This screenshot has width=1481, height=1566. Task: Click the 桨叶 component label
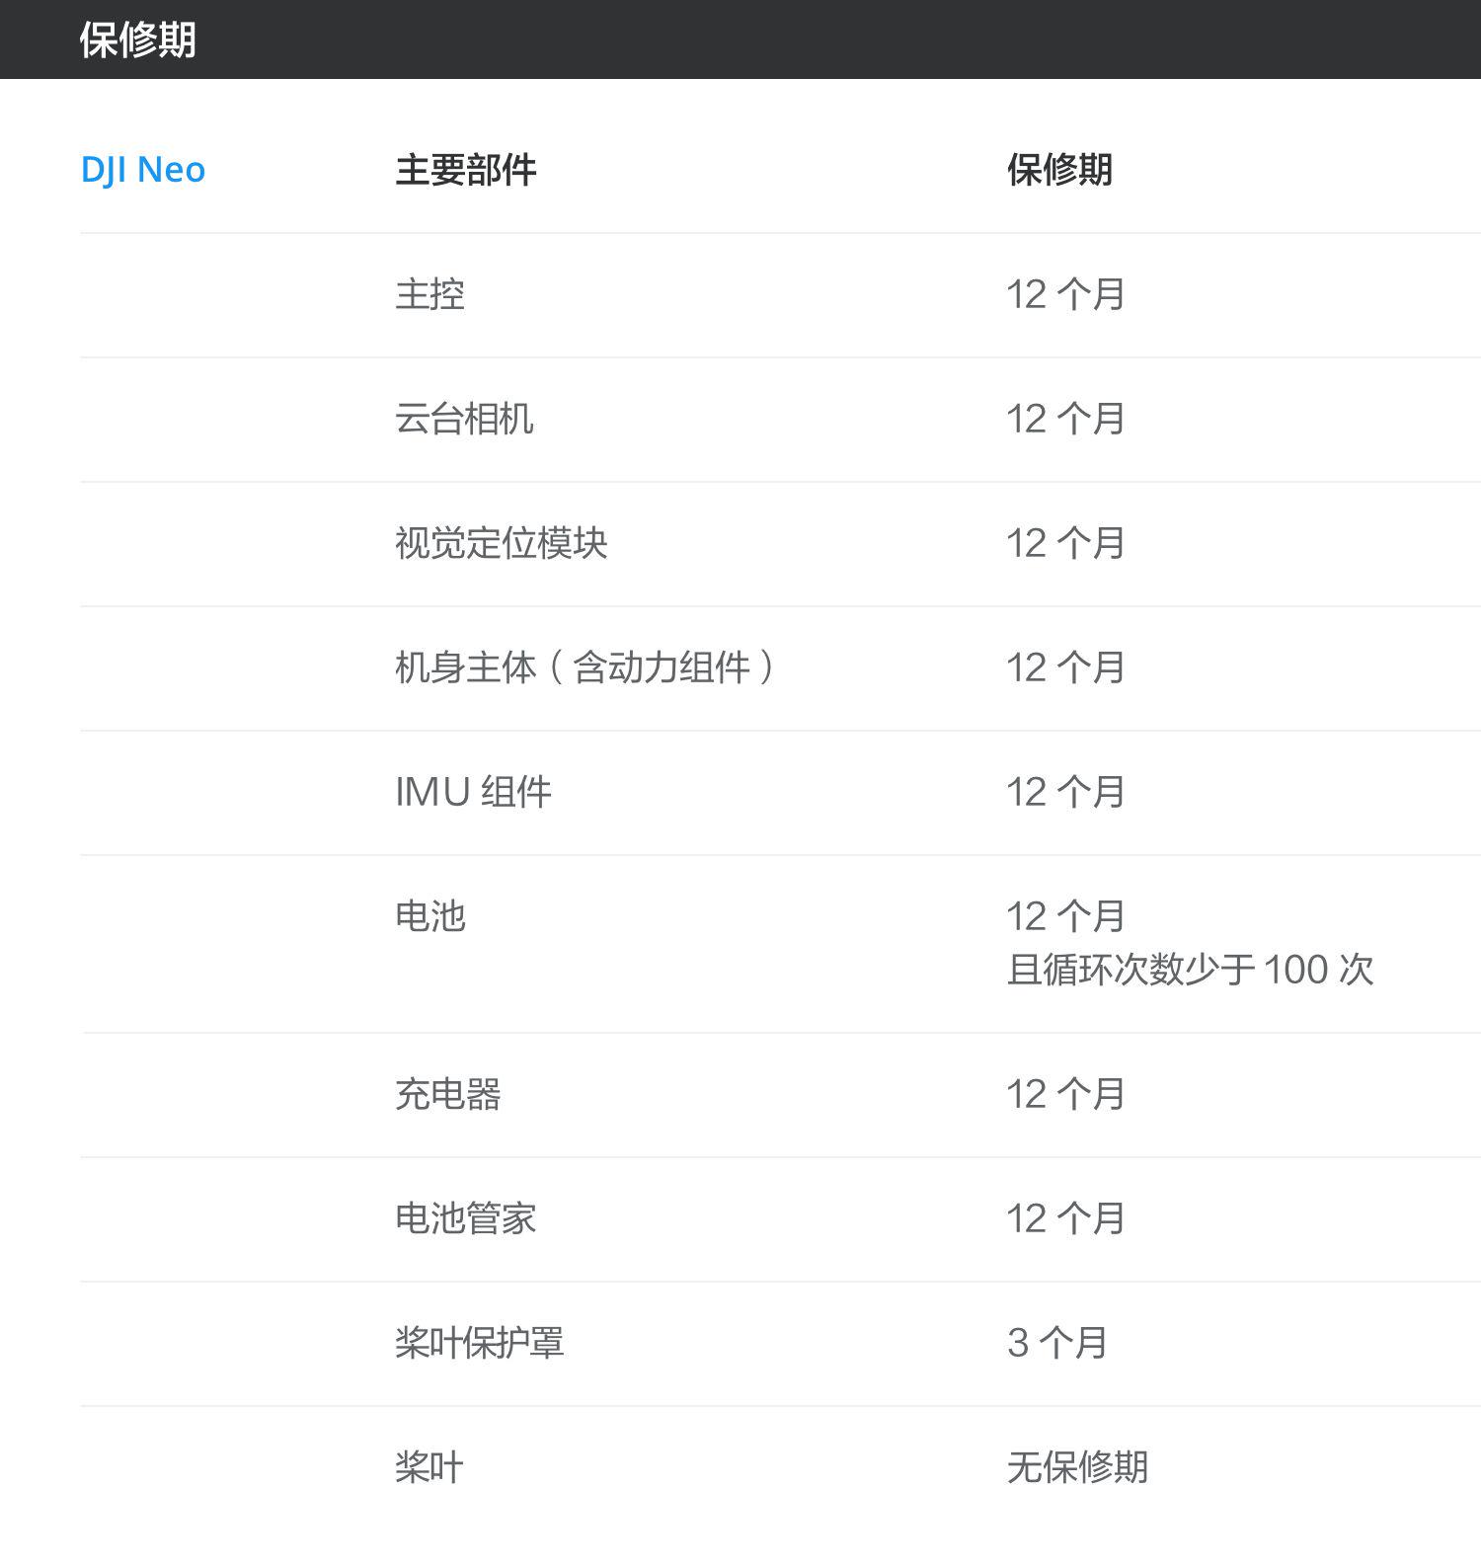click(429, 1467)
